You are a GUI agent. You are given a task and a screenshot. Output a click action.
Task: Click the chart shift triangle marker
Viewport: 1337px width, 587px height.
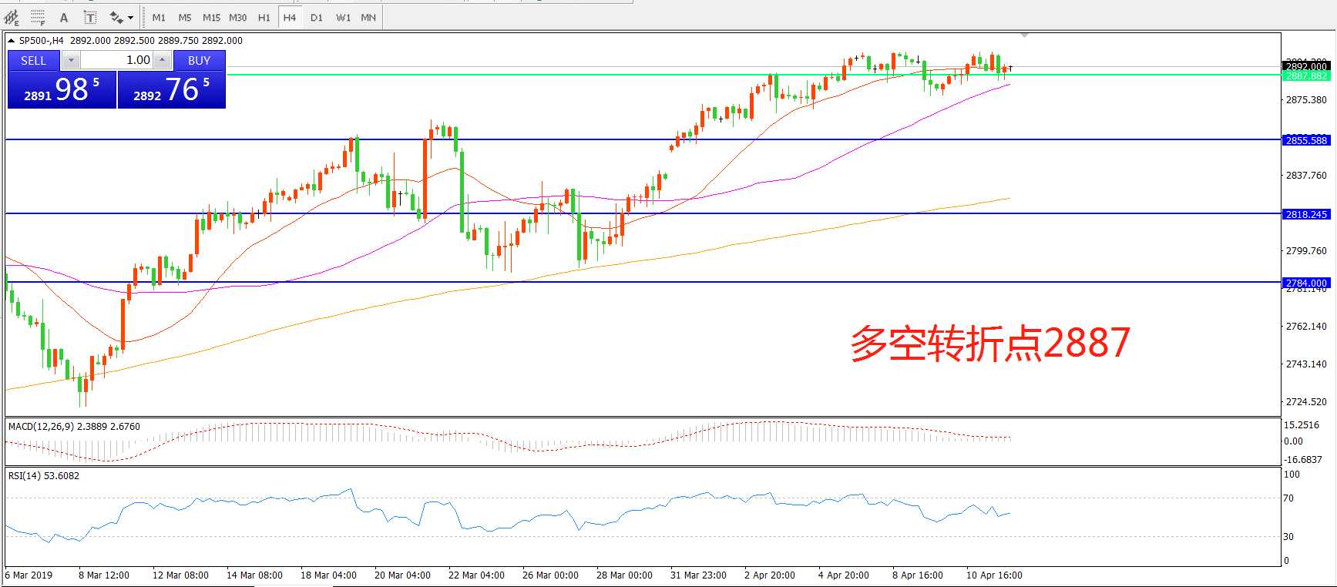point(1024,35)
